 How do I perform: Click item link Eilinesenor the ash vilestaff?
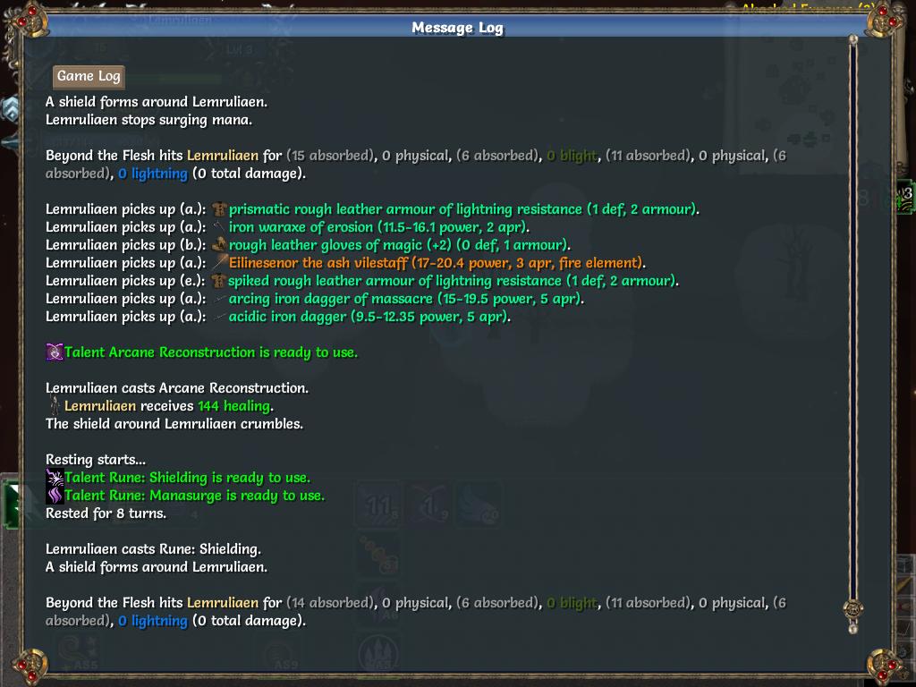[x=437, y=263]
